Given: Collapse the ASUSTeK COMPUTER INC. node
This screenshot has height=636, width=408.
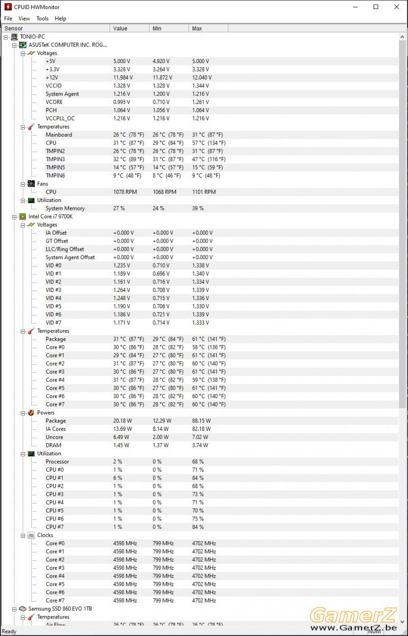Looking at the screenshot, I should pyautogui.click(x=14, y=45).
